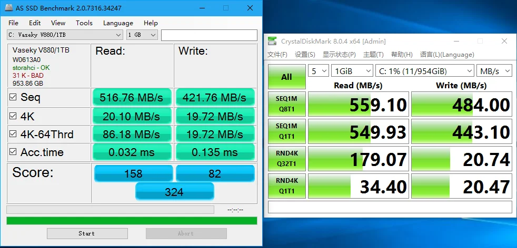Open the 文件(F) menu in CrystalDiskMark

point(277,55)
